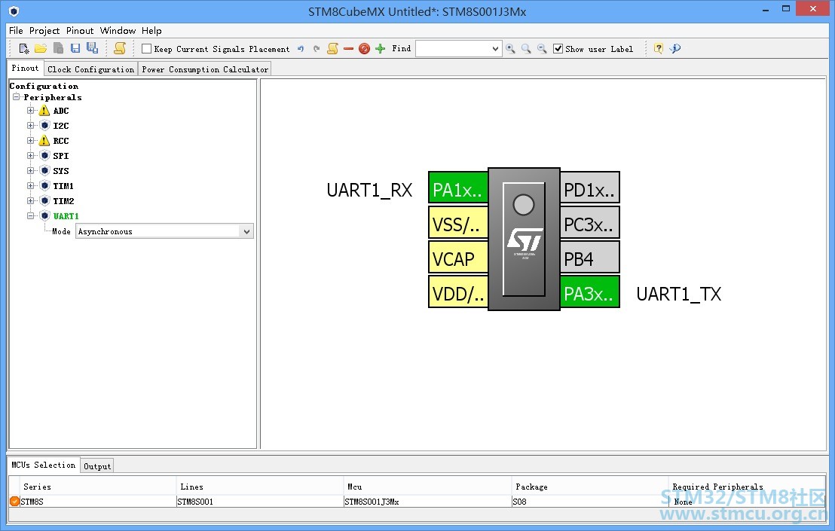Click the UART1_RX pin label

point(369,190)
